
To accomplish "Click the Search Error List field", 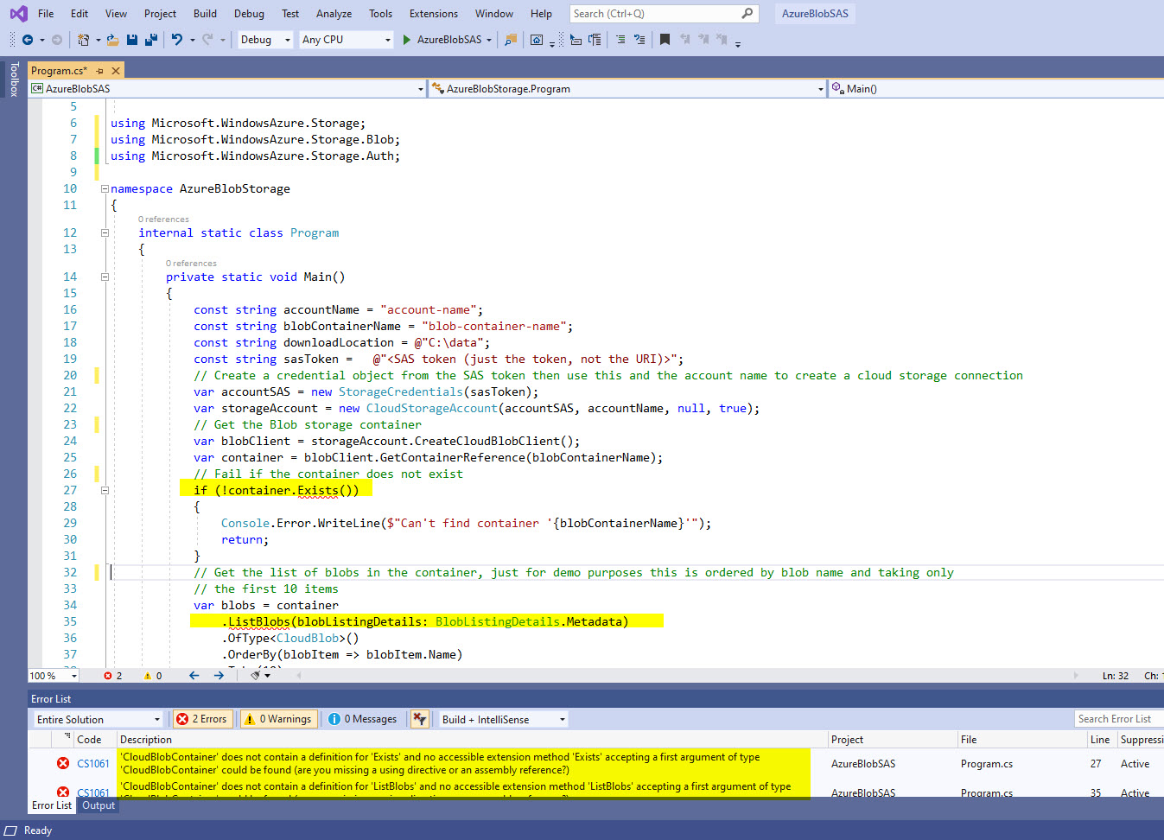I will (x=1119, y=719).
